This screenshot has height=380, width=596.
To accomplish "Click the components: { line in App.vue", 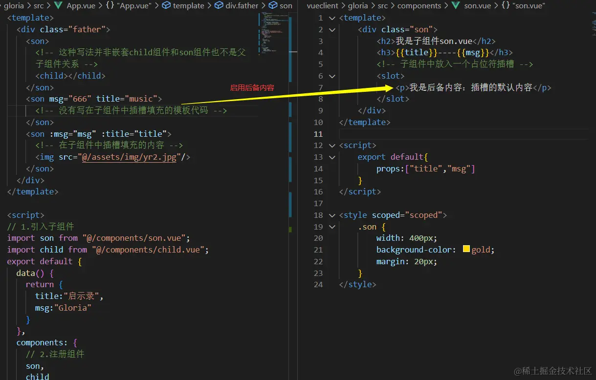I will pyautogui.click(x=47, y=342).
